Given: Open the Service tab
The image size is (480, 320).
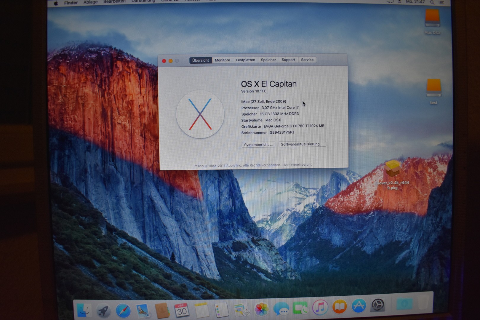Looking at the screenshot, I should point(307,60).
